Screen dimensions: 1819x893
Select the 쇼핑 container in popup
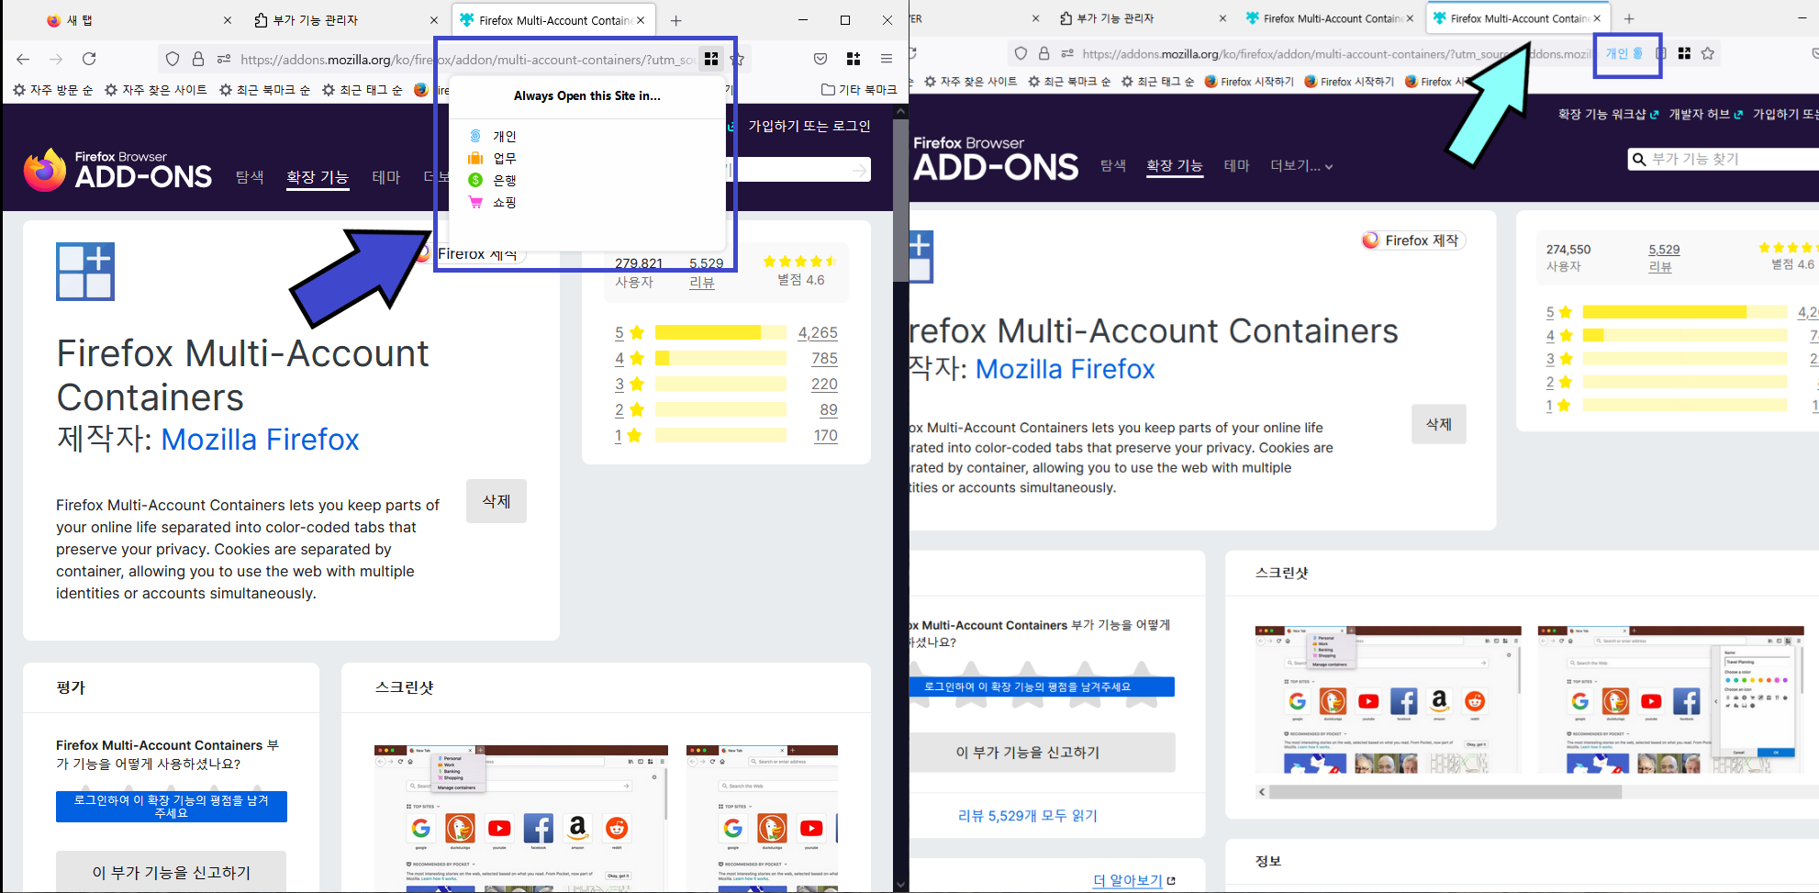[x=587, y=202]
